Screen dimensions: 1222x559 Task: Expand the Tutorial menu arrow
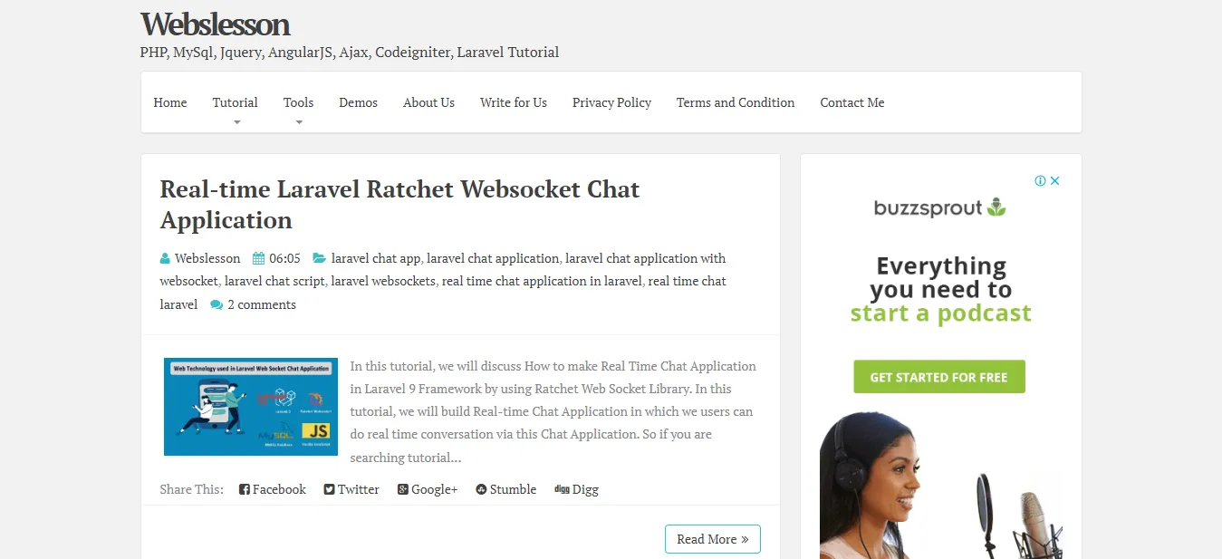click(x=237, y=121)
